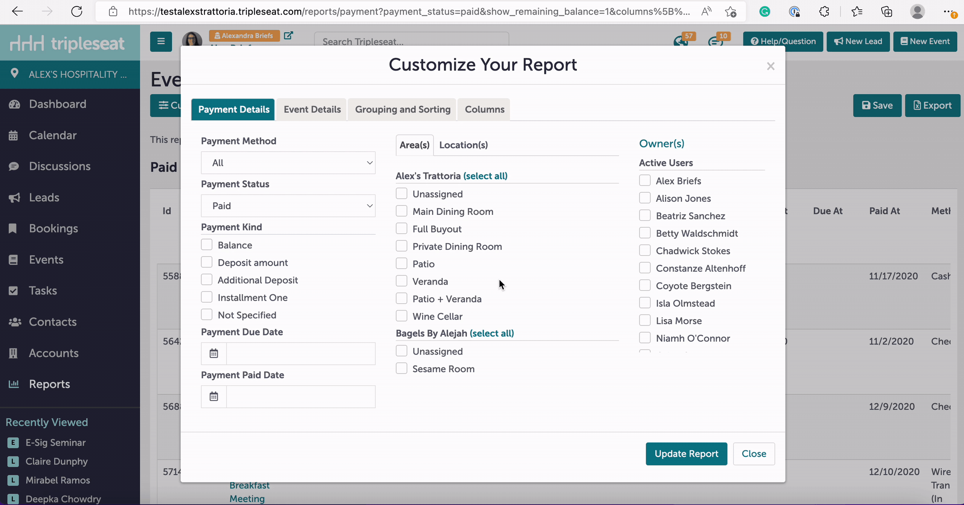Viewport: 964px width, 505px height.
Task: Check the Additional Deposit checkbox
Action: (207, 280)
